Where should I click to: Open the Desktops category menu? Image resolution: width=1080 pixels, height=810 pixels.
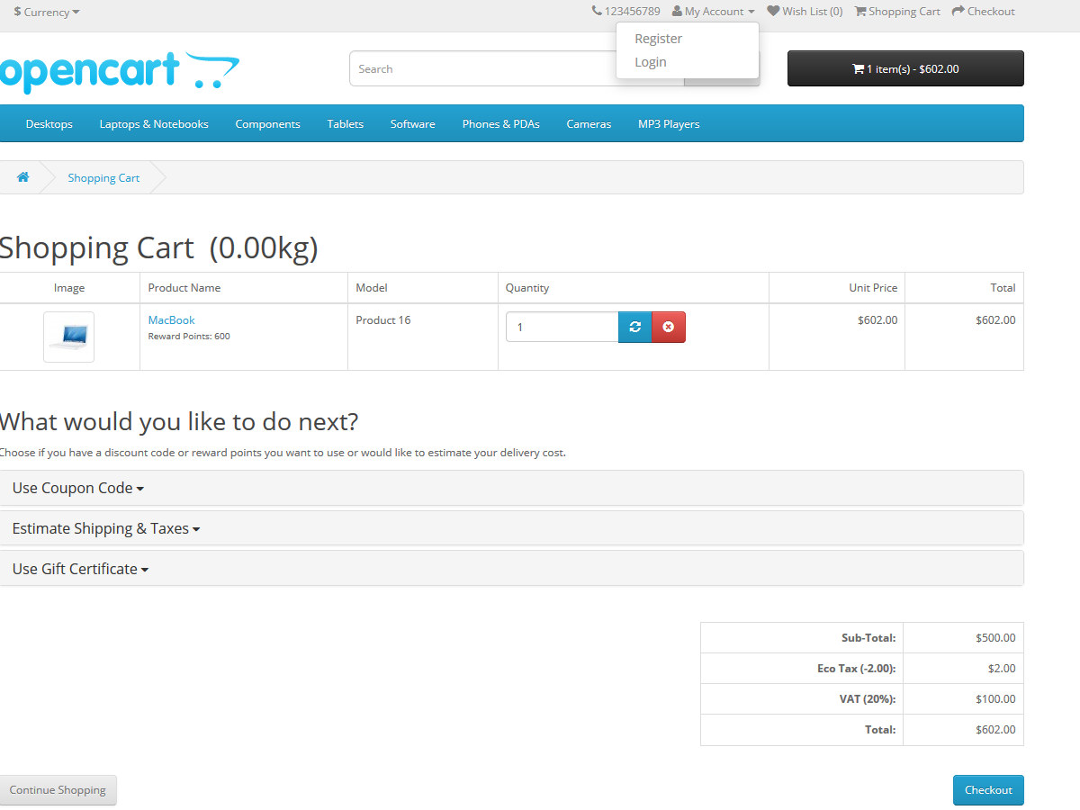click(x=49, y=124)
